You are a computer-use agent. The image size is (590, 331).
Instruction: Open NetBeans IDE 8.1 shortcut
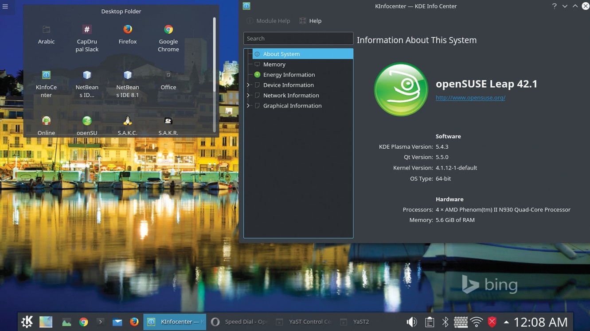click(128, 75)
